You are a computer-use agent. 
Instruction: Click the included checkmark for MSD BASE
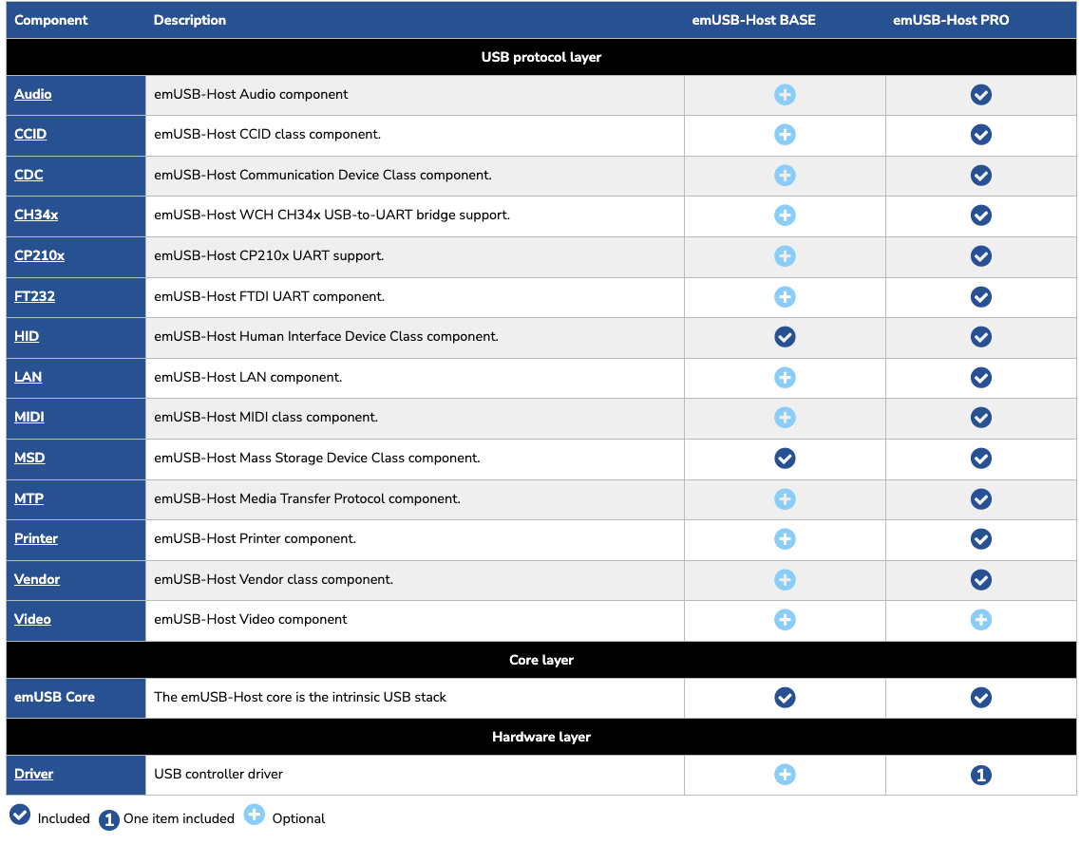785,459
